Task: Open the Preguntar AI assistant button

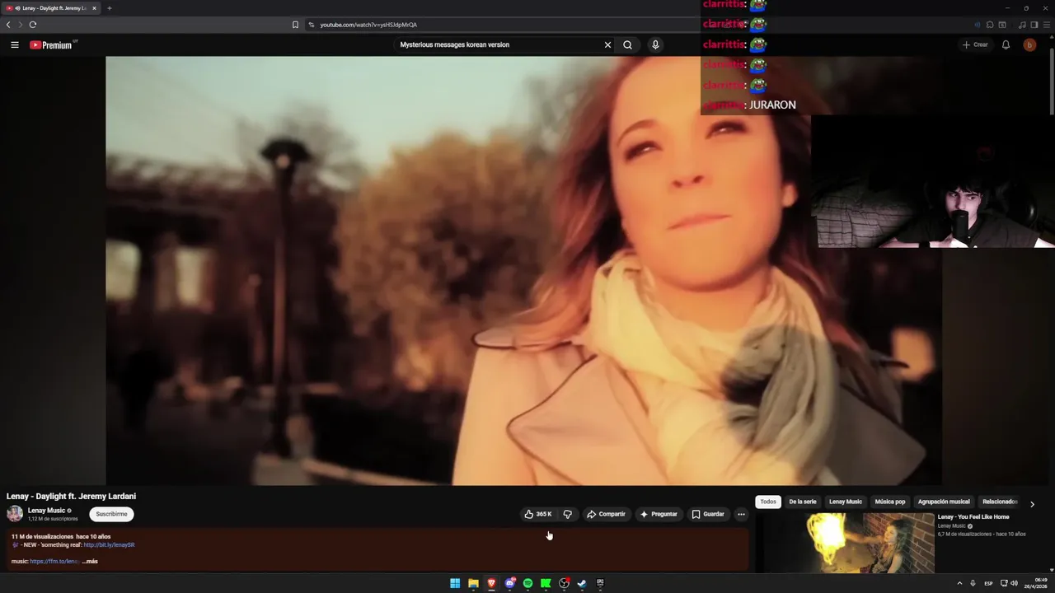Action: tap(659, 514)
